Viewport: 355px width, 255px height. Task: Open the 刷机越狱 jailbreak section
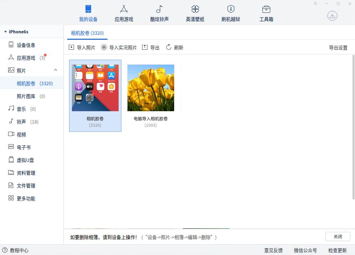click(230, 13)
